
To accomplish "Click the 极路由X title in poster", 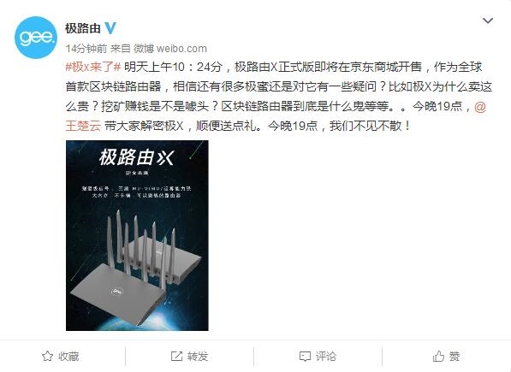I will pos(137,157).
